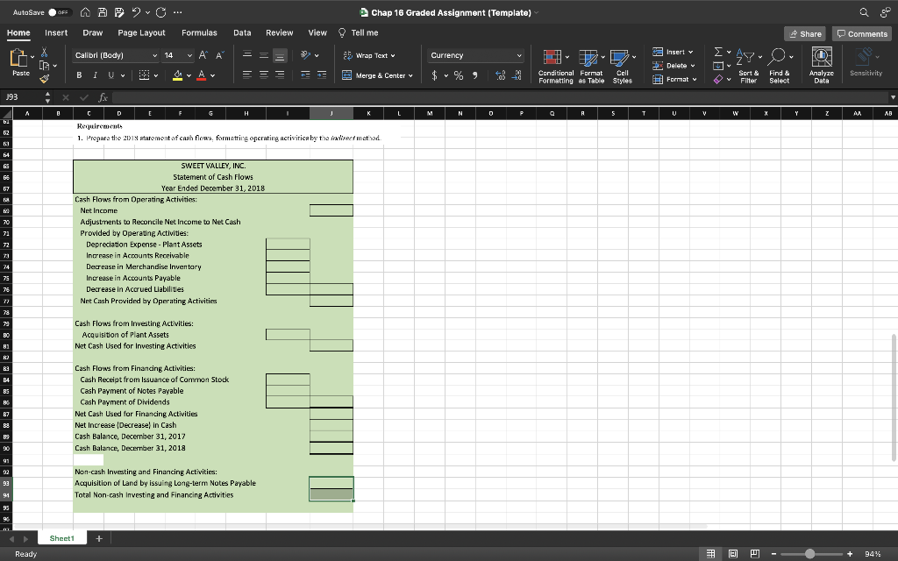Adjust the zoom slider handle
The height and width of the screenshot is (561, 898).
(x=809, y=554)
